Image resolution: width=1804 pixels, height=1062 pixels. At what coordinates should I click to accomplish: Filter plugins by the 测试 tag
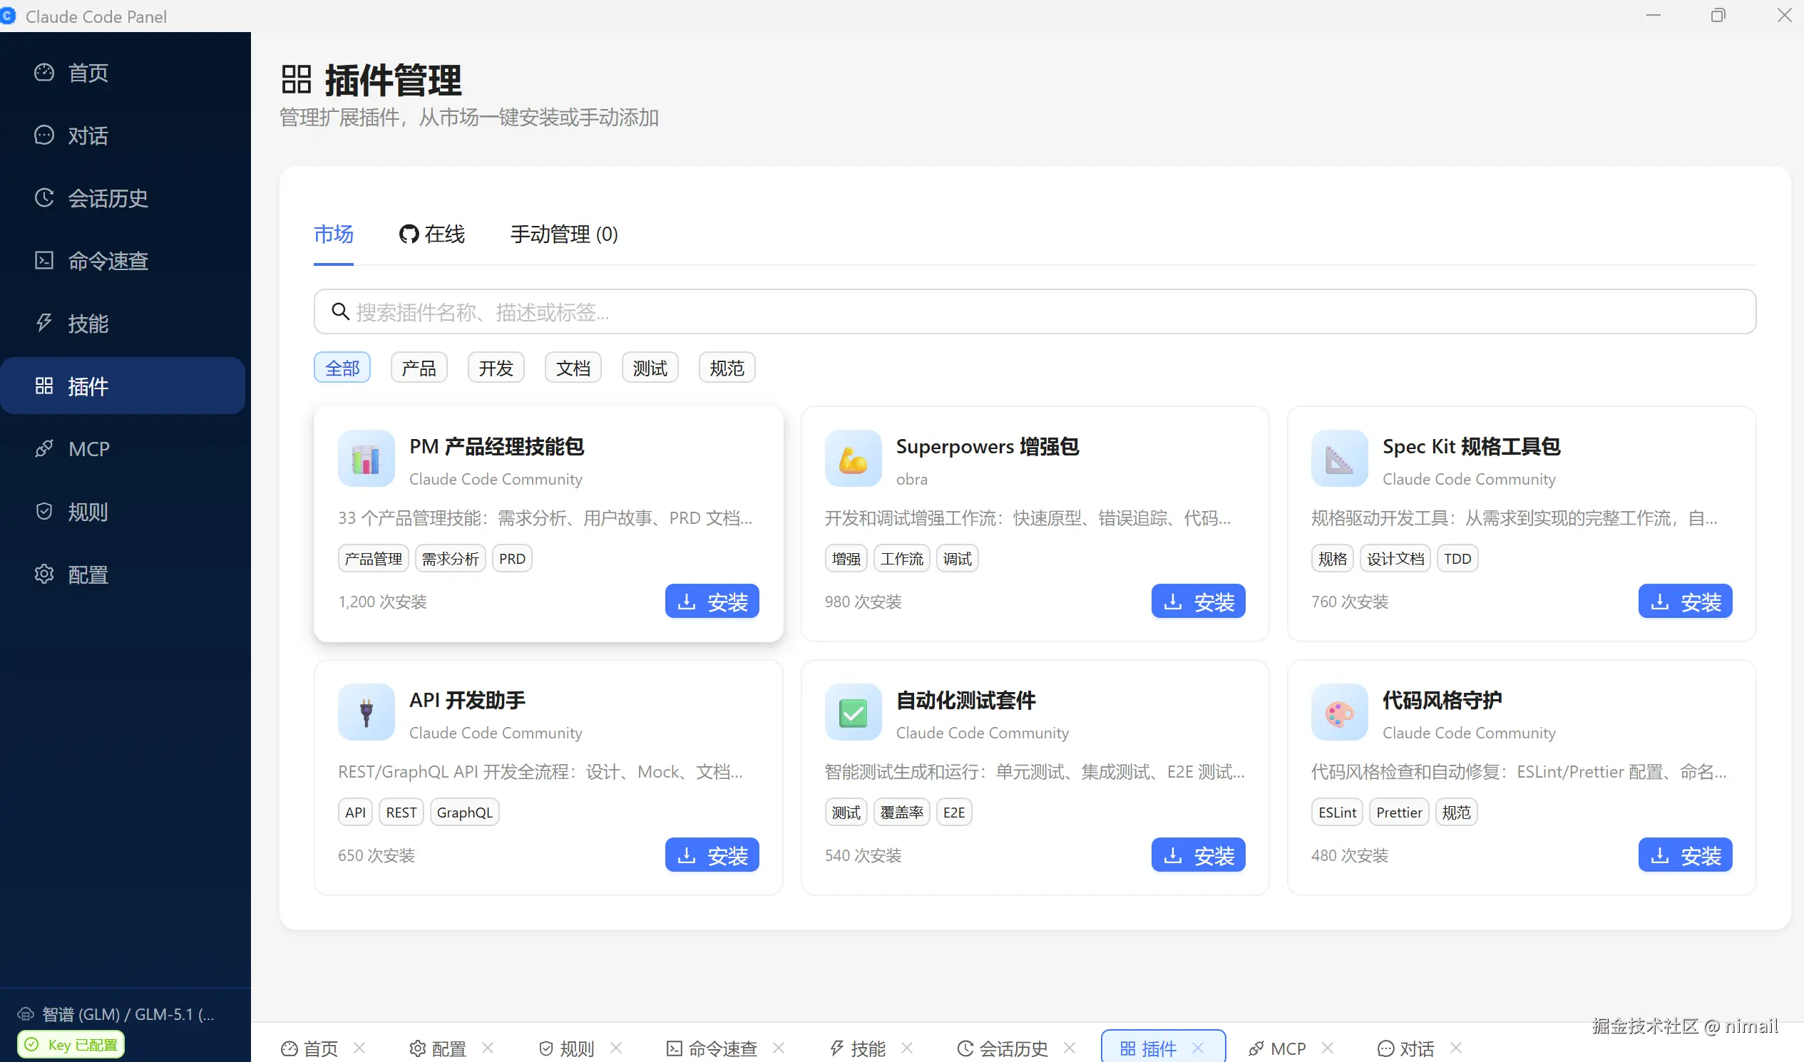point(649,367)
